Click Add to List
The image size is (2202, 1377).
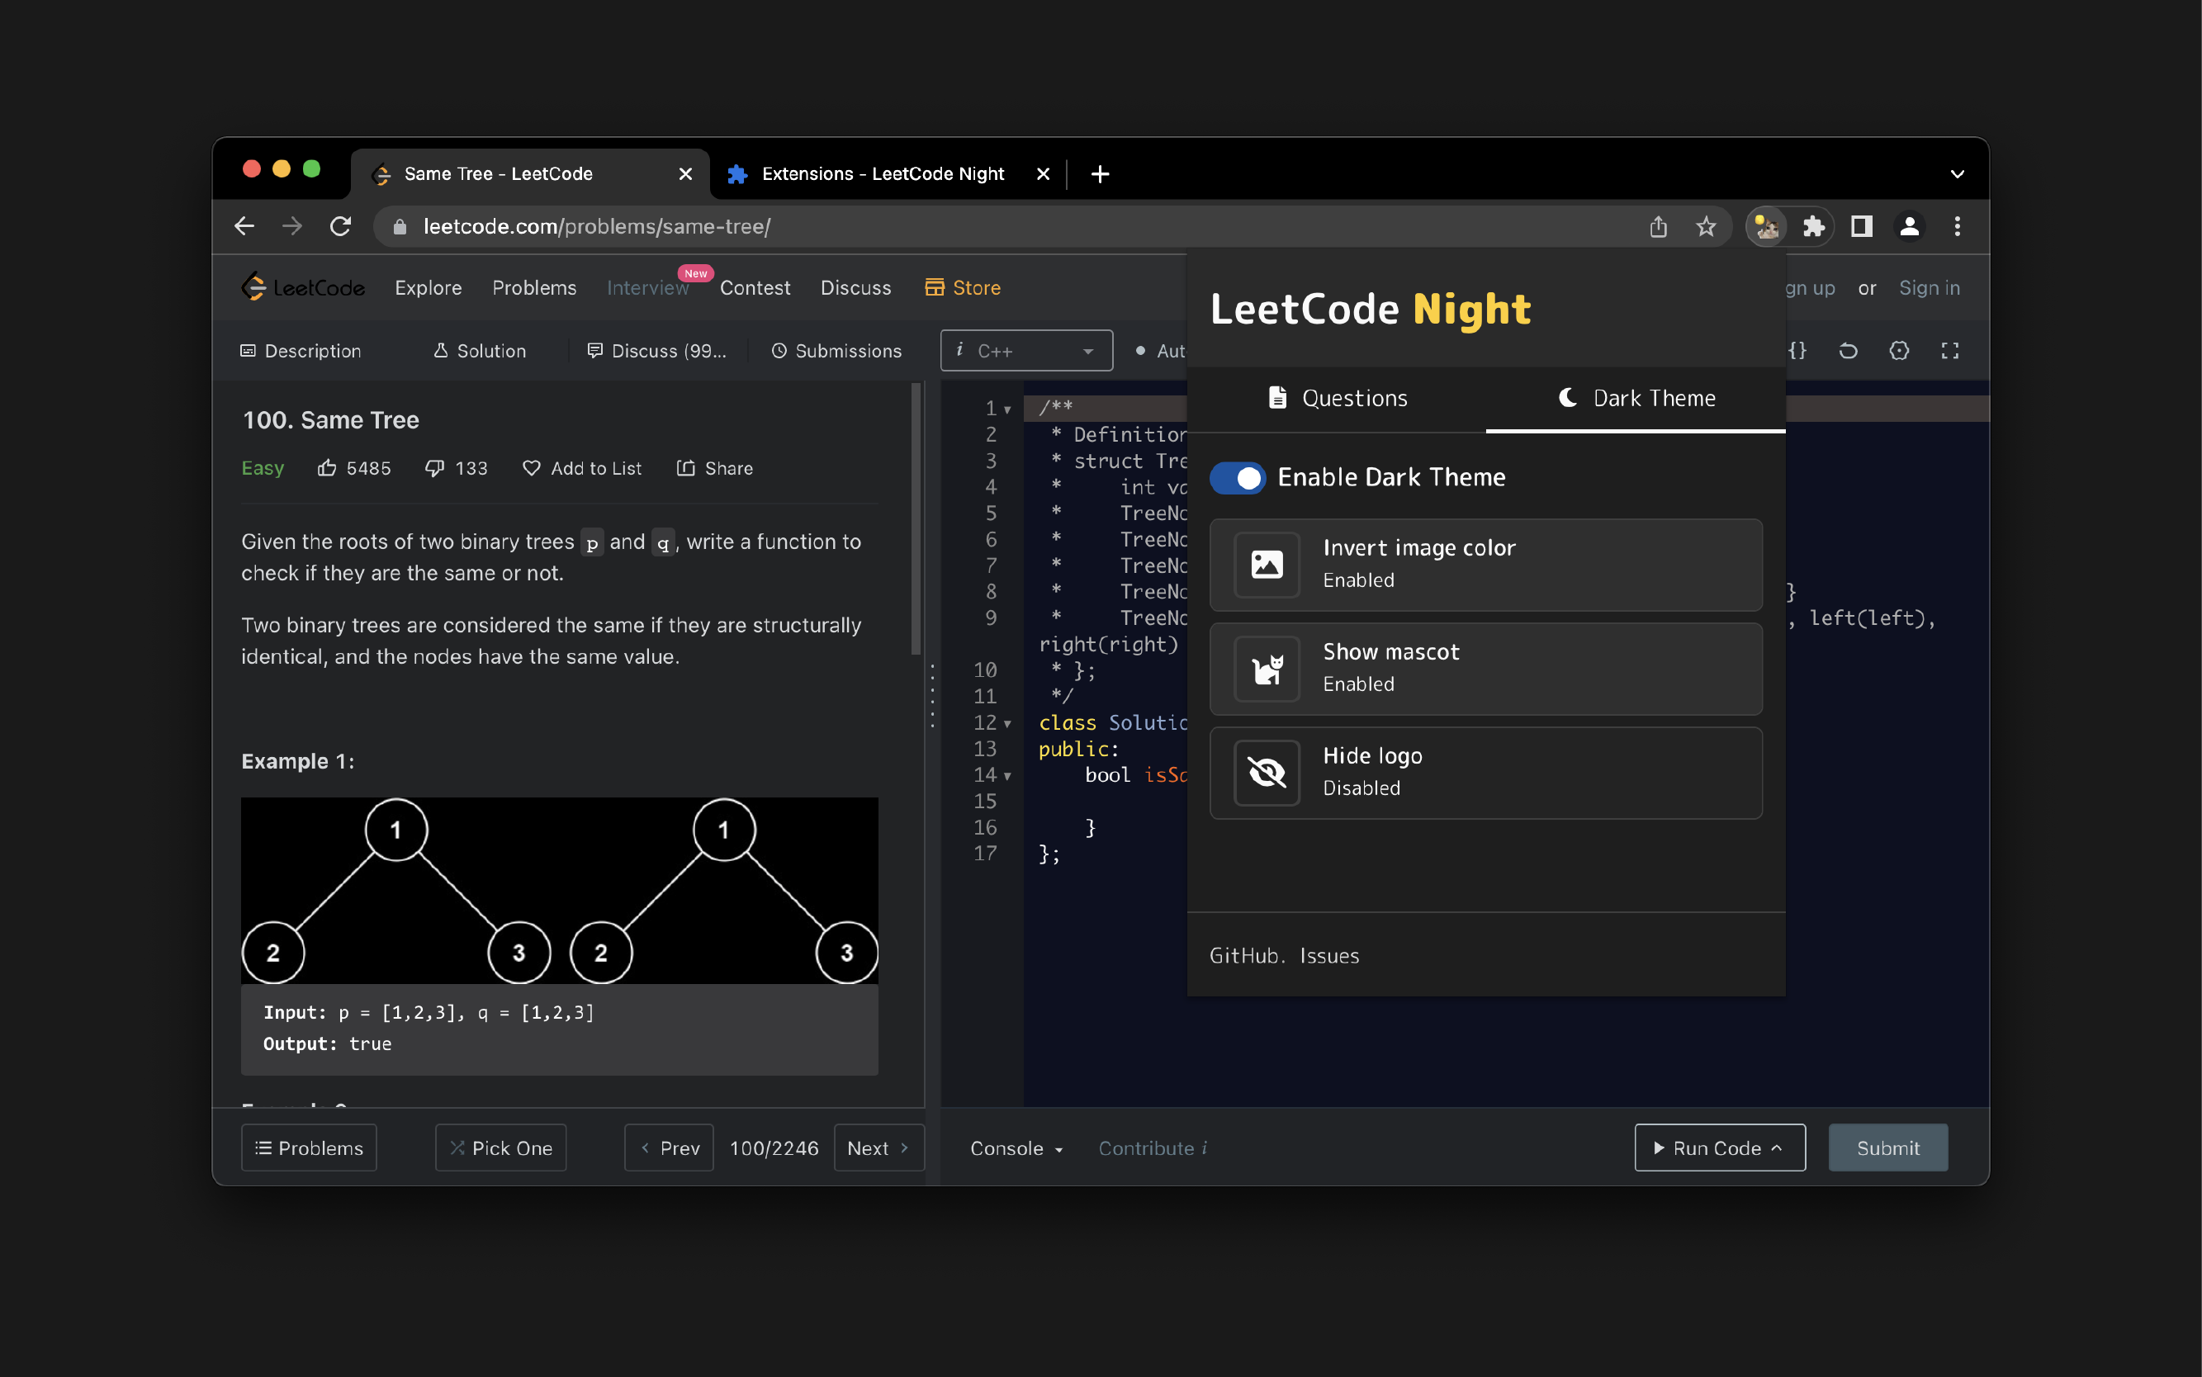(x=582, y=468)
